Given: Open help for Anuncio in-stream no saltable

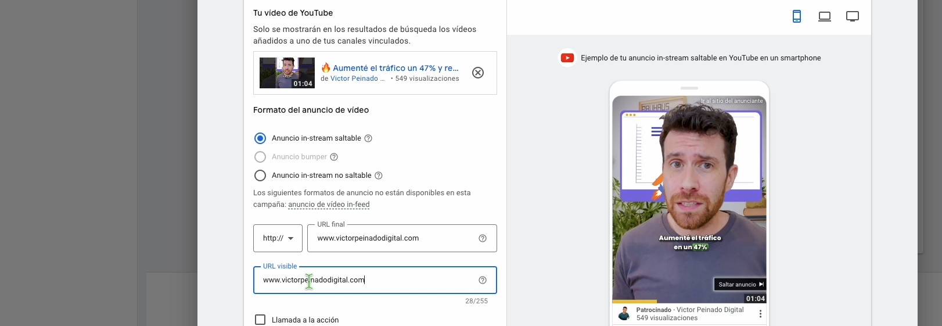Looking at the screenshot, I should click(x=379, y=175).
